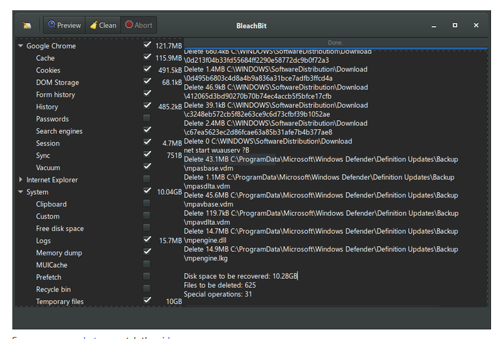Select the Memory dump tree item
This screenshot has height=339, width=502.
click(59, 253)
